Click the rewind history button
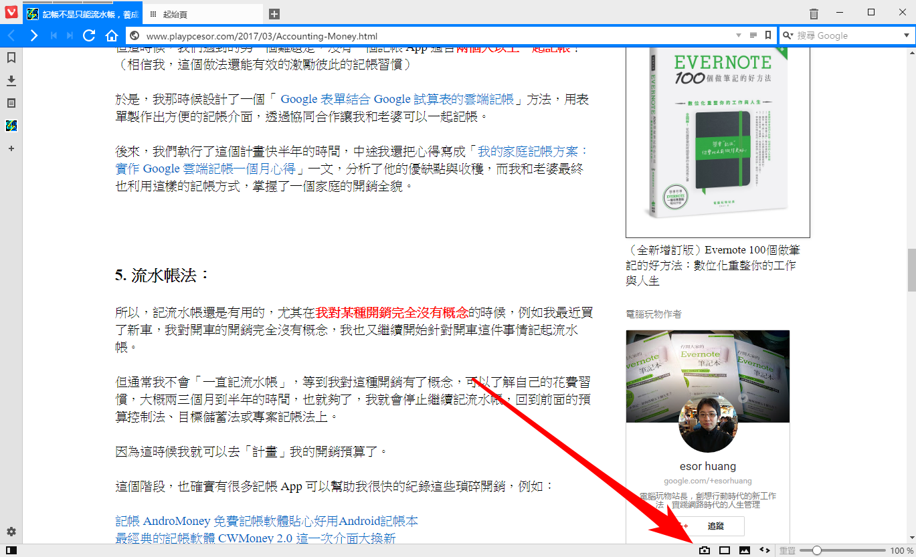This screenshot has height=557, width=916. tap(54, 35)
